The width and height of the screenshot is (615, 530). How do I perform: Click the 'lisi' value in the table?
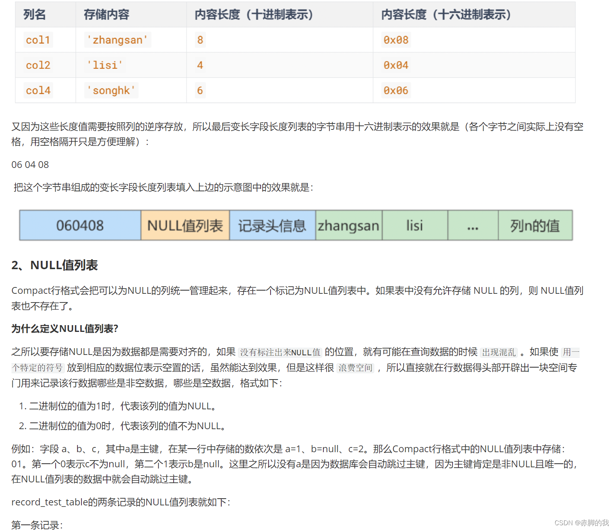(104, 65)
